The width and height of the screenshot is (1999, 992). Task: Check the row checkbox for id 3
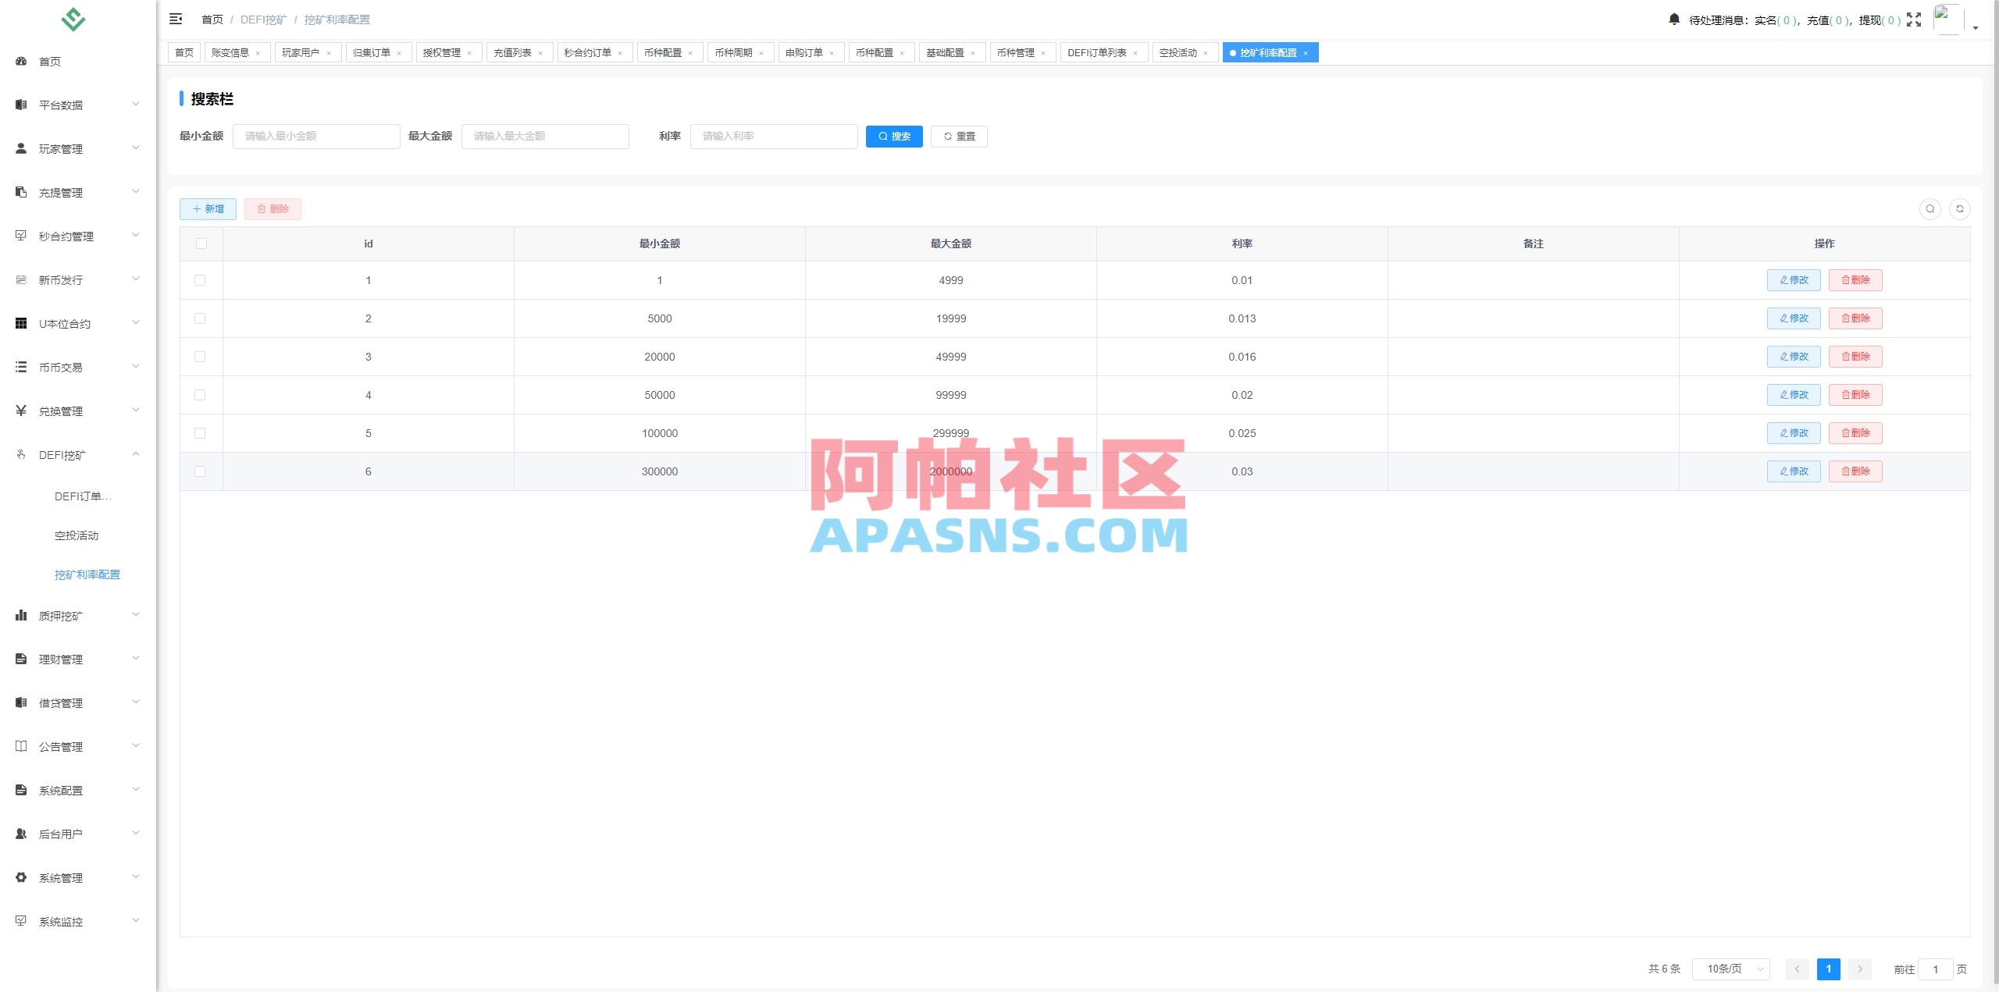coord(201,357)
